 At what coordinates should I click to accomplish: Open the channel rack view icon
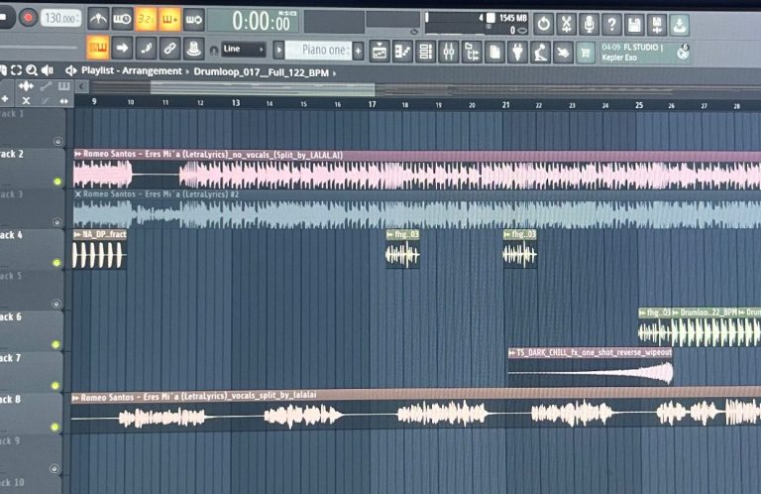[x=426, y=51]
